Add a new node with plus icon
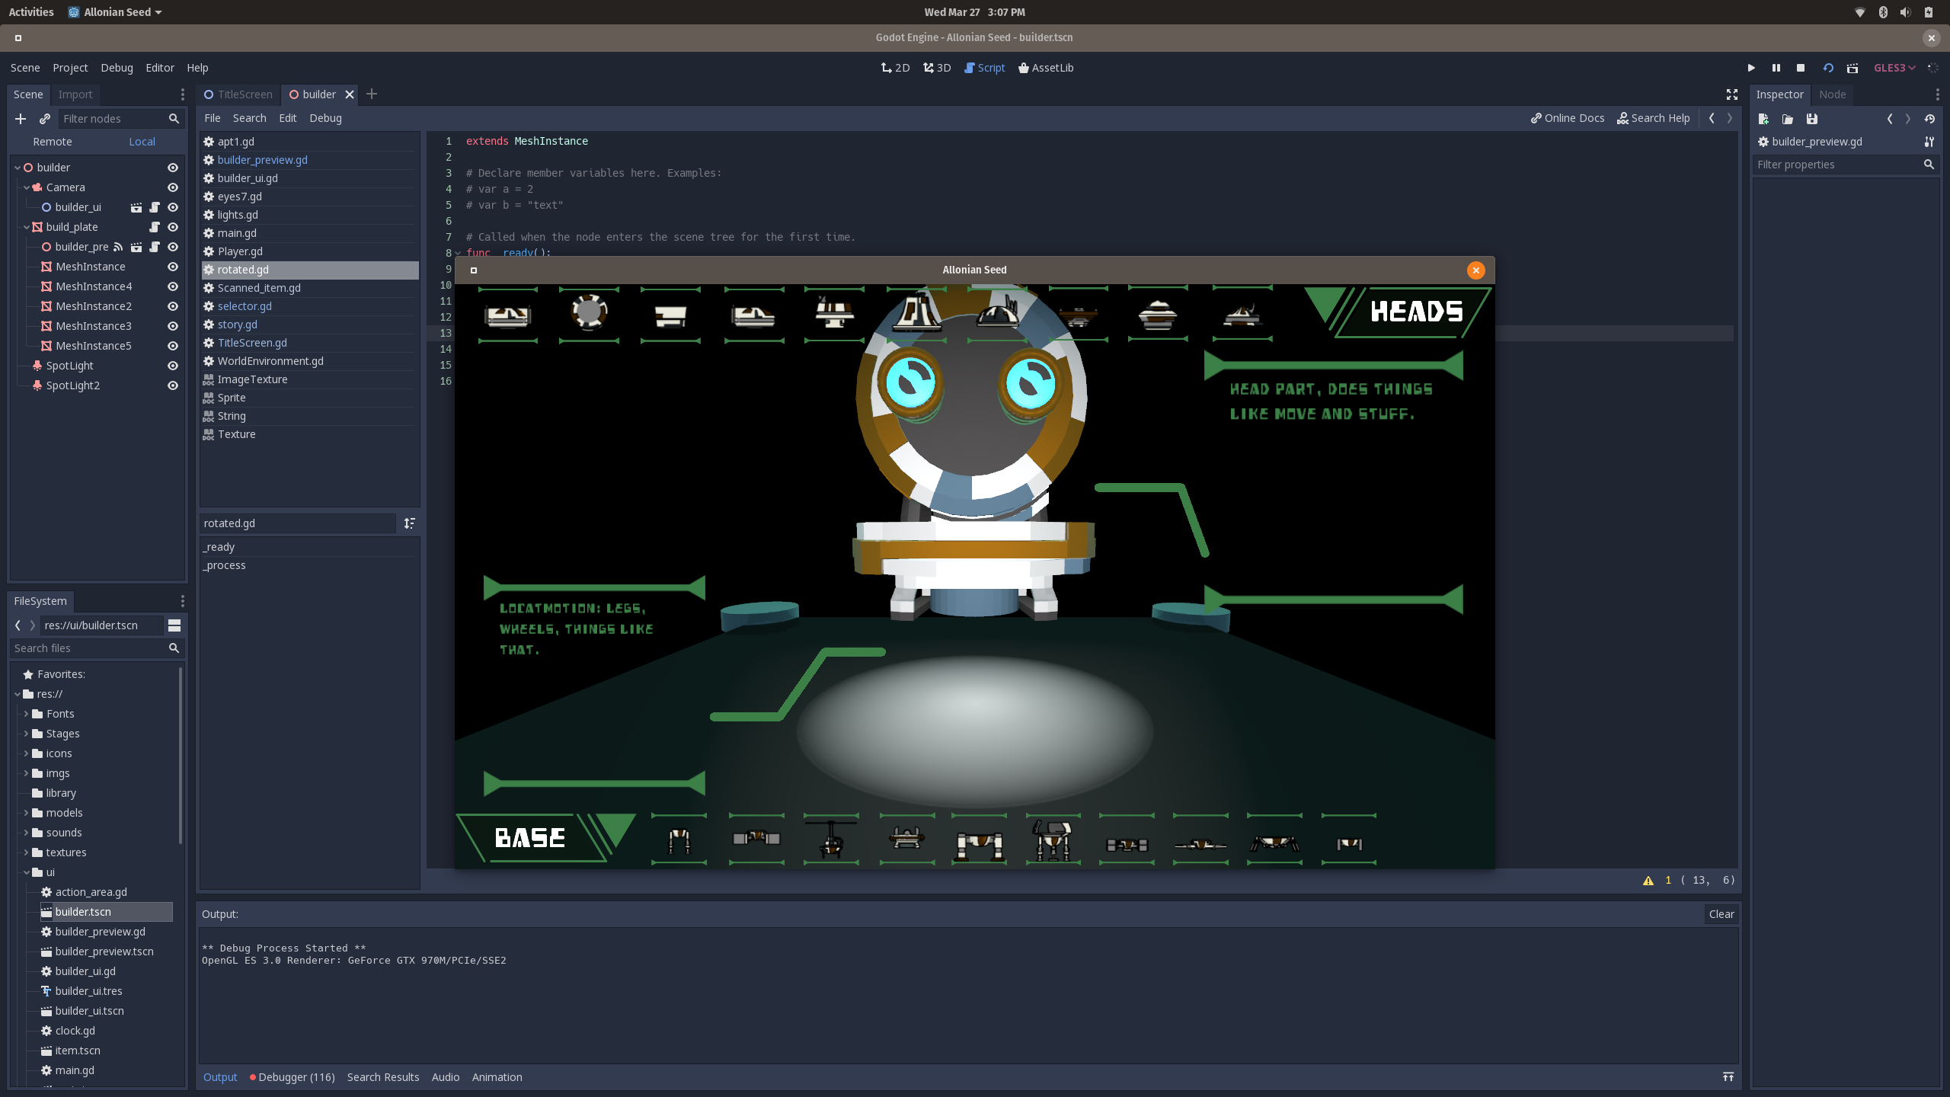This screenshot has height=1097, width=1950. [x=21, y=119]
